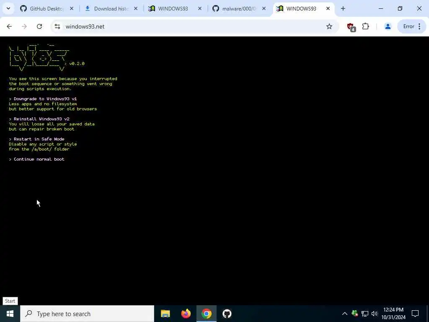
Task: Launch Firefox from the taskbar
Action: tap(186, 314)
